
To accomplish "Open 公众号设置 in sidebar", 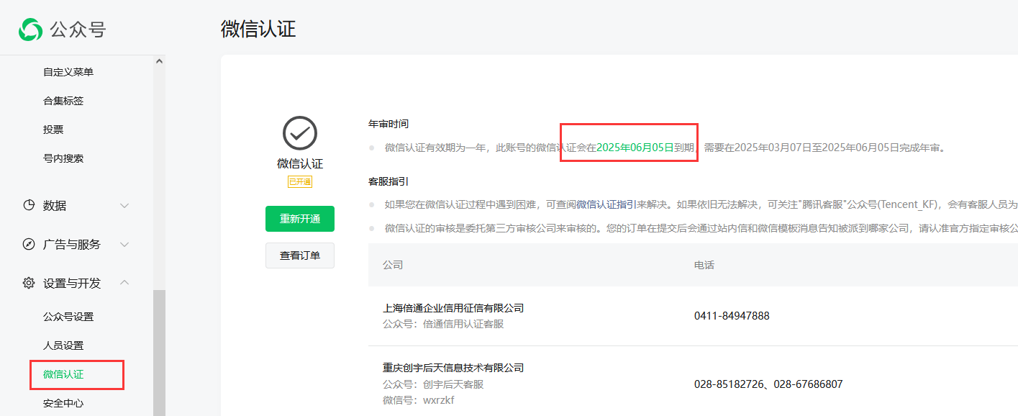I will click(68, 317).
